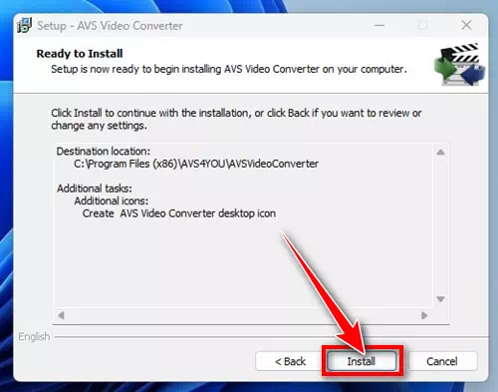This screenshot has height=392, width=498.
Task: Click the scroll right arrow in summary box
Action: [x=424, y=315]
